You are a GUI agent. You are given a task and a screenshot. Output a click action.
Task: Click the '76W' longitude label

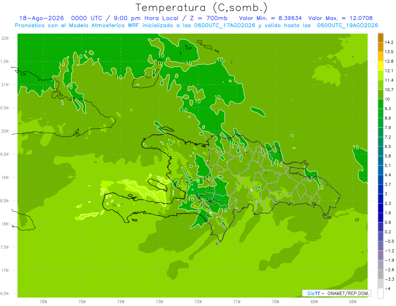click(43, 302)
